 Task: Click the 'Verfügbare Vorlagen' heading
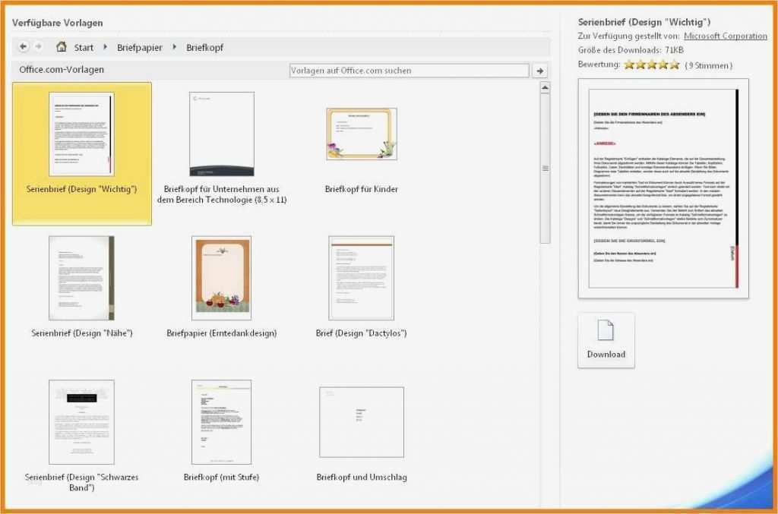57,23
